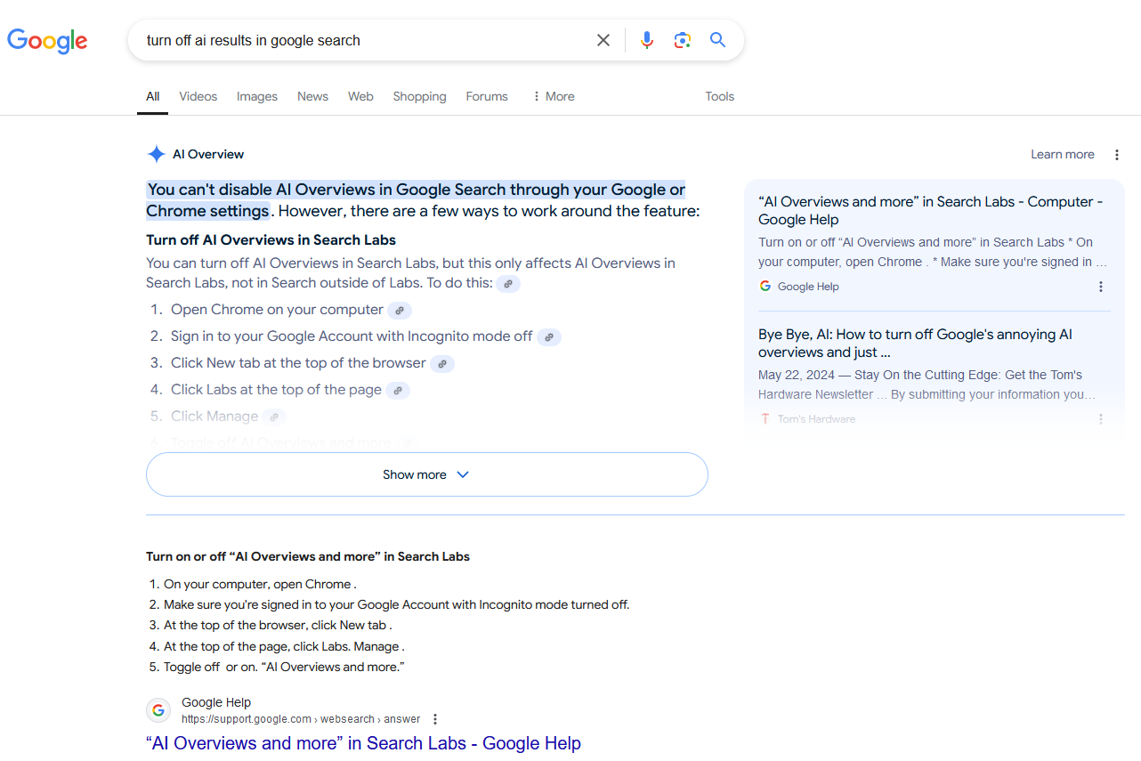Click Google Help favicon in source card

[765, 287]
